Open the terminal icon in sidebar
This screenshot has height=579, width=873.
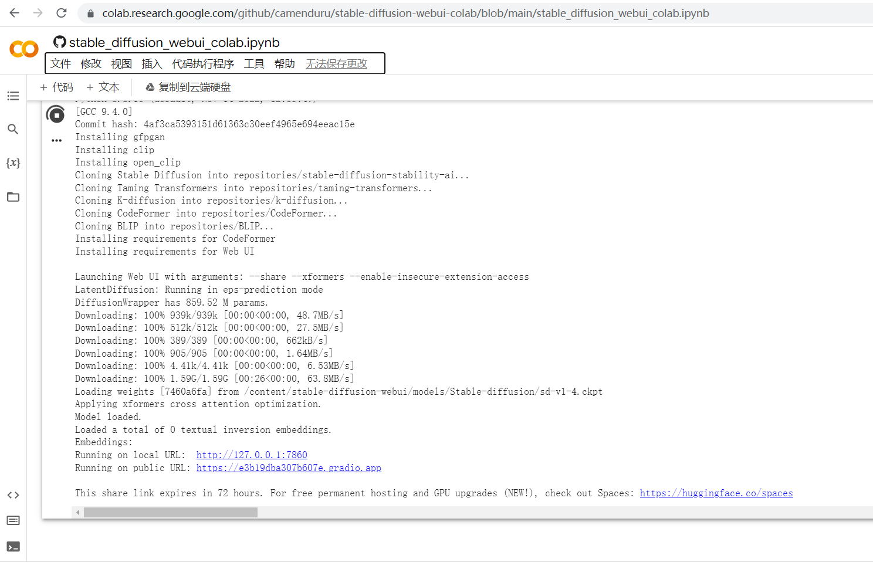[x=13, y=547]
